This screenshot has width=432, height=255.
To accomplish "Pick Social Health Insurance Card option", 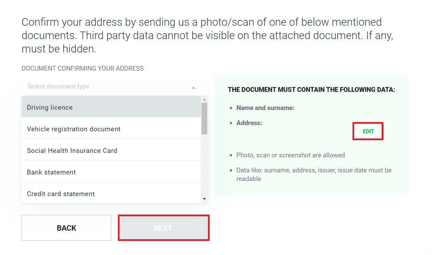I will click(72, 150).
